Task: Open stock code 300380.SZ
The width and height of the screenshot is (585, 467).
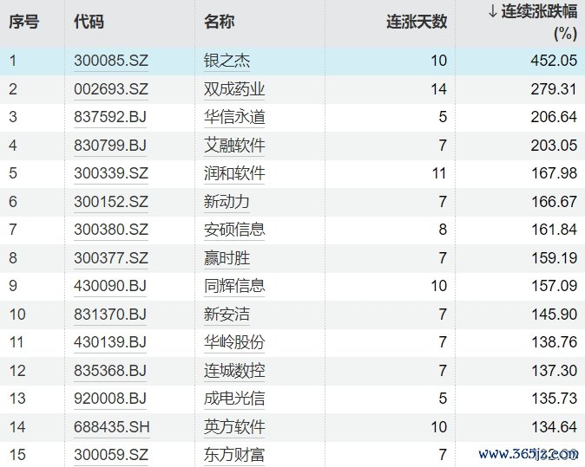Action: (111, 230)
